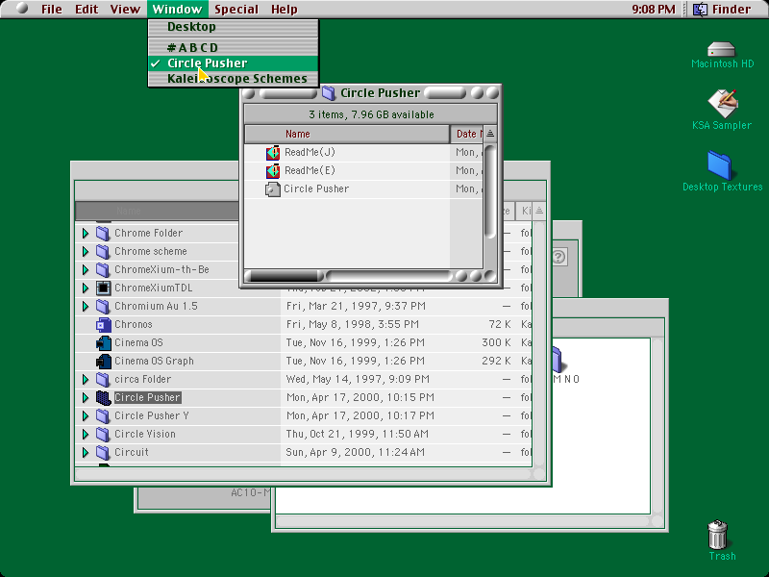Expand the ChromeXium-th-Be disclosure triangle

pyautogui.click(x=86, y=269)
